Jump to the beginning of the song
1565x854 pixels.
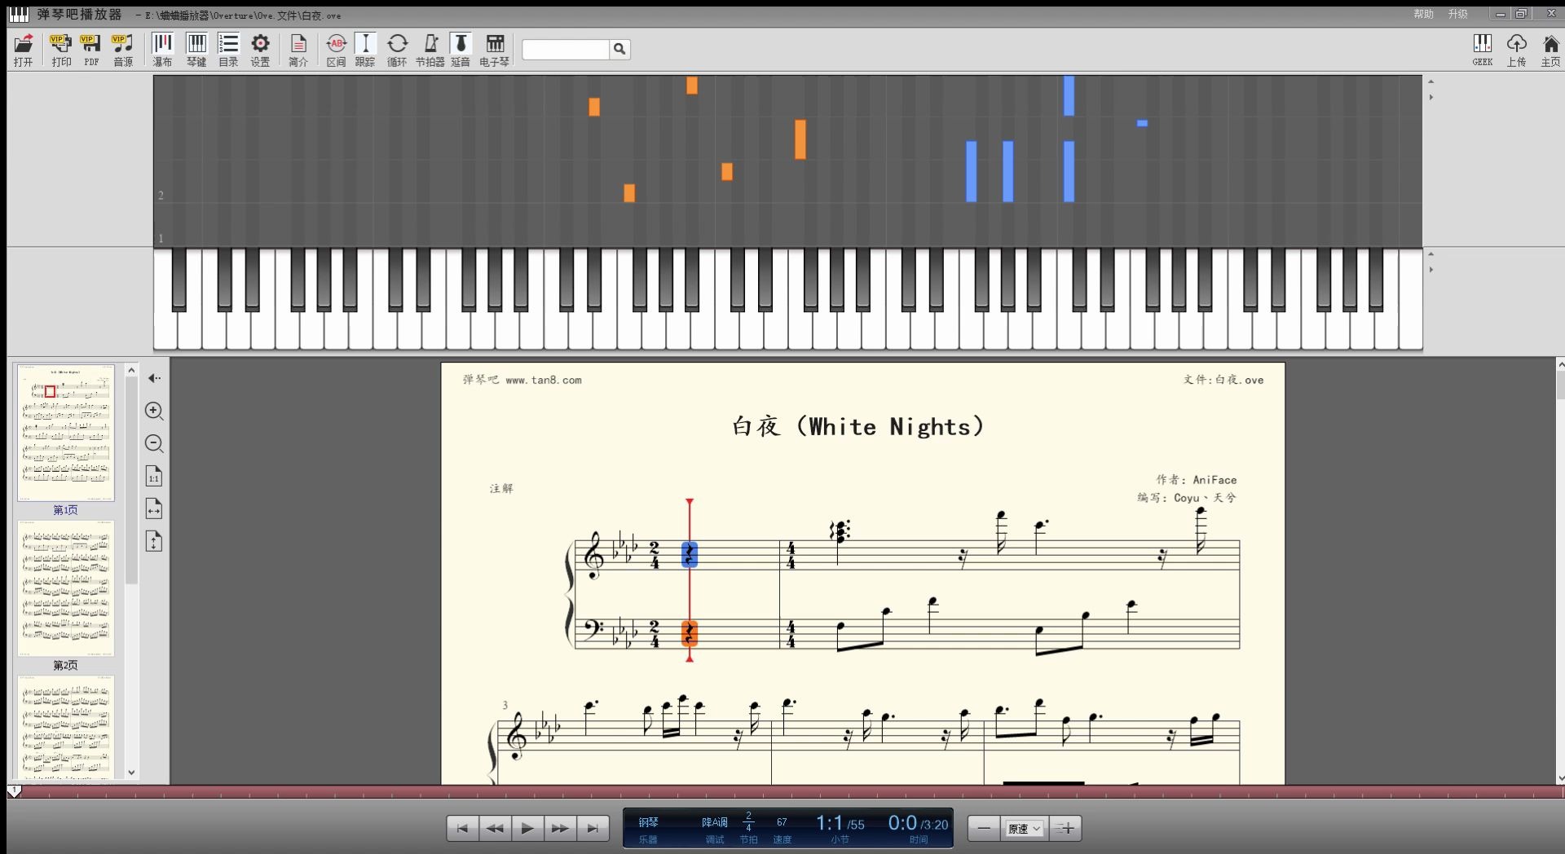(462, 829)
